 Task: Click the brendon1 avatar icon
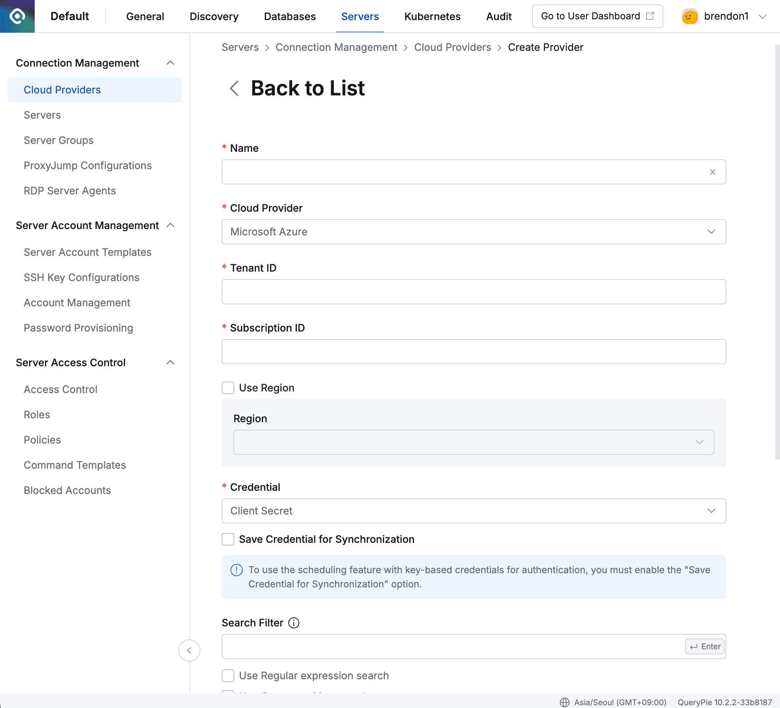[689, 16]
